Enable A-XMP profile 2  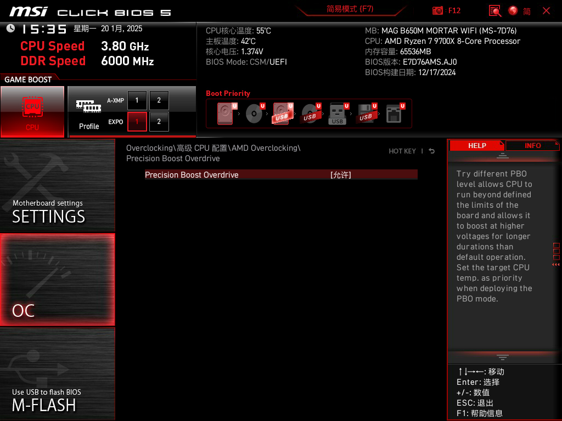(159, 100)
